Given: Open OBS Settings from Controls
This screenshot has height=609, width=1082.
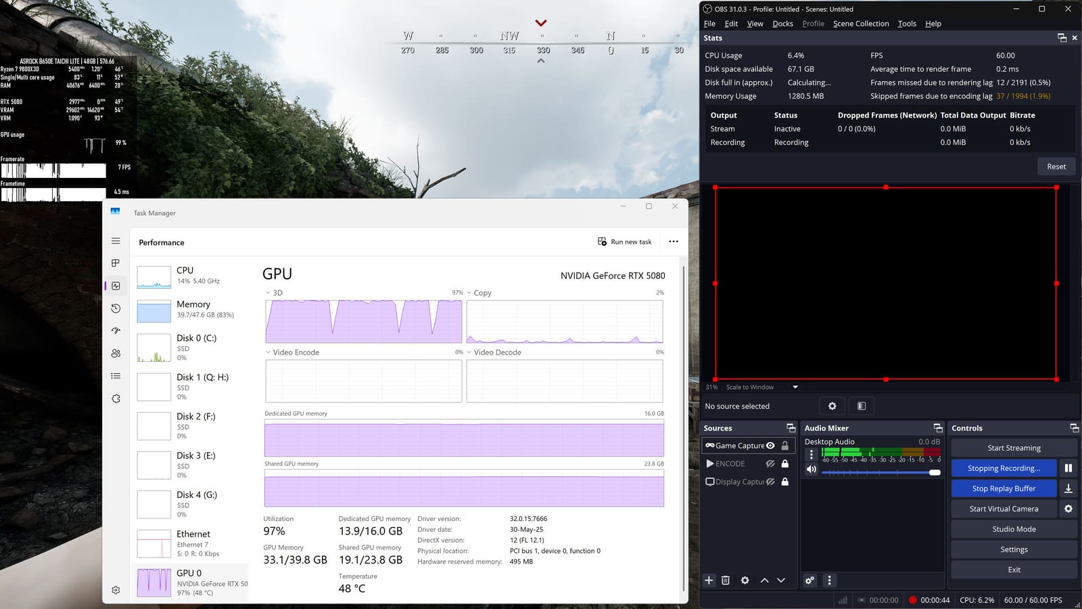Looking at the screenshot, I should (1014, 549).
